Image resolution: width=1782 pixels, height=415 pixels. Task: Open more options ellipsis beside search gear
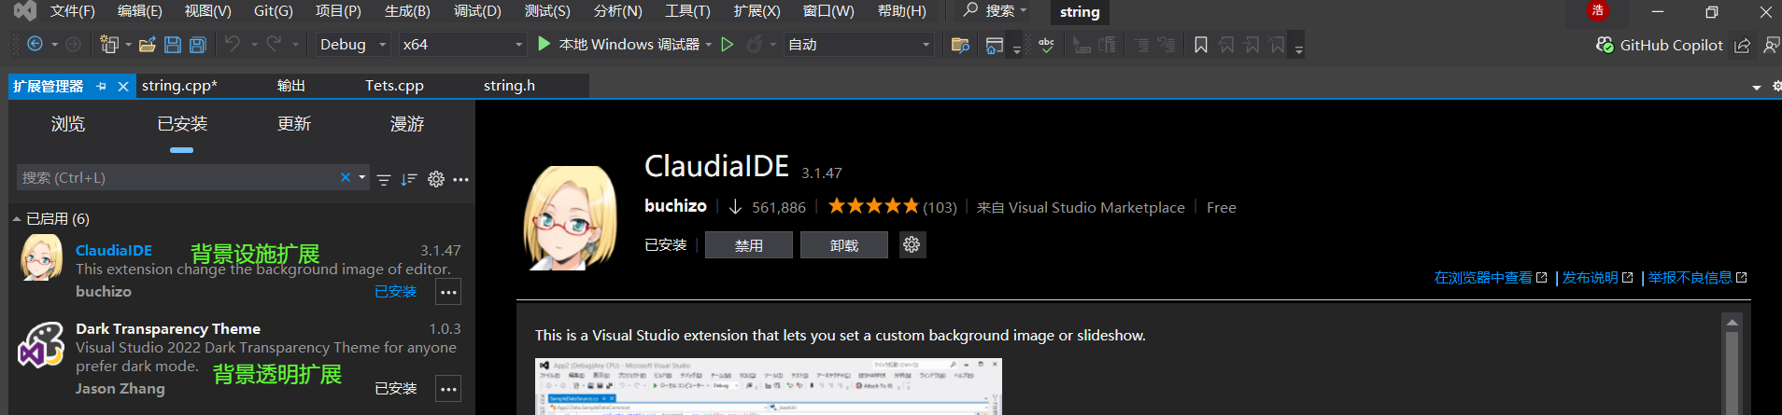click(460, 179)
